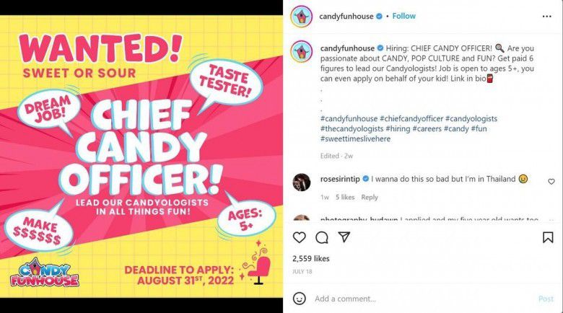Open rosesirintip's profile picture

click(301, 182)
